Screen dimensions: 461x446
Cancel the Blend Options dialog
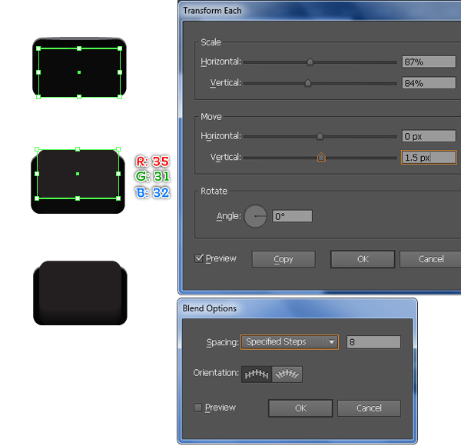369,408
